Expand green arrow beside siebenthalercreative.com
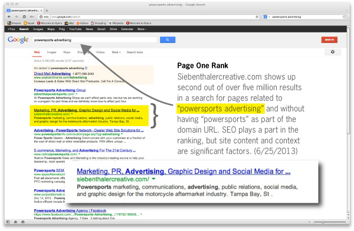Image resolution: width=354 pixels, height=231 pixels. click(x=154, y=179)
